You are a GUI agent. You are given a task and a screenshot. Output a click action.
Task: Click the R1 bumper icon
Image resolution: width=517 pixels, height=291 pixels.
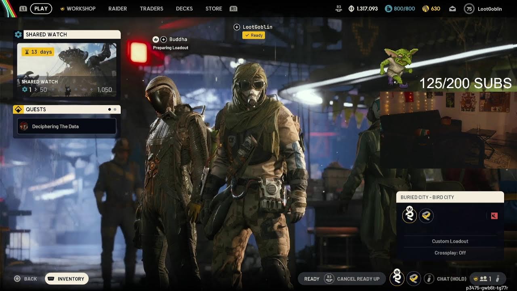pyautogui.click(x=233, y=8)
